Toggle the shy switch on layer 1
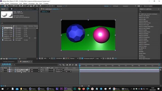162x91 pixels. click(x=41, y=70)
